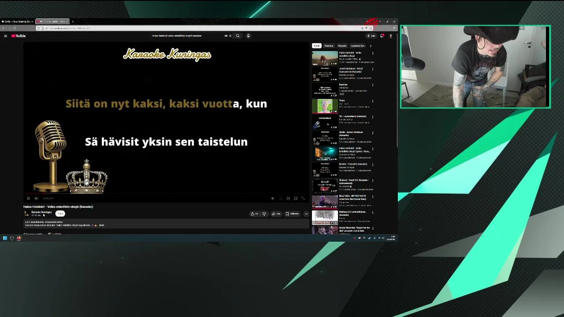Open Haloo Helsinki! official video thumbnail
This screenshot has width=564, height=317.
pos(325,58)
